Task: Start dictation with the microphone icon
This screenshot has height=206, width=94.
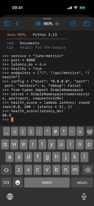Action: [84, 197]
